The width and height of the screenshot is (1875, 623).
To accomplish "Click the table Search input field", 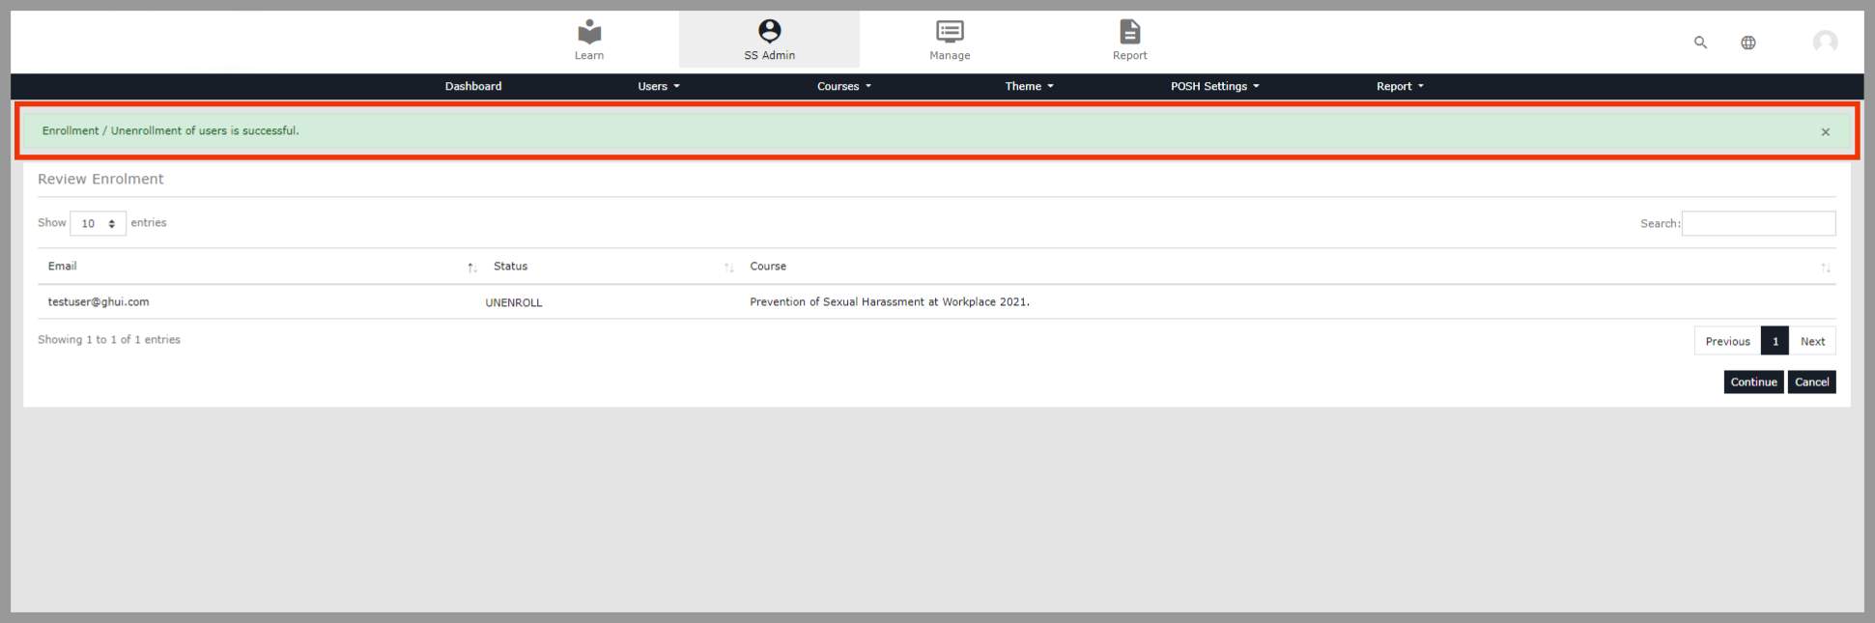I will [1758, 224].
